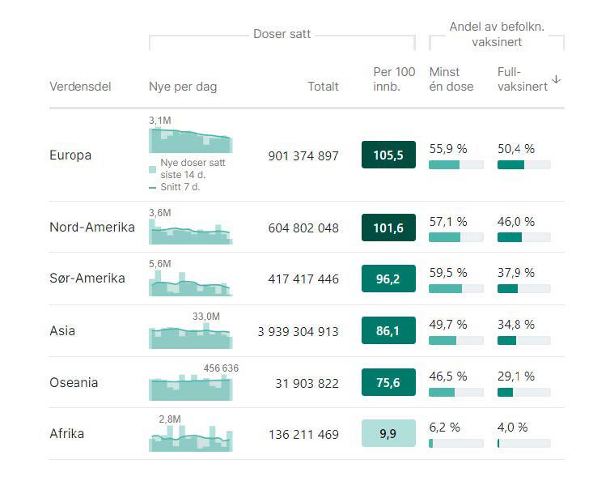
Task: Click Asia's total 3 939 304 913
Action: [298, 331]
